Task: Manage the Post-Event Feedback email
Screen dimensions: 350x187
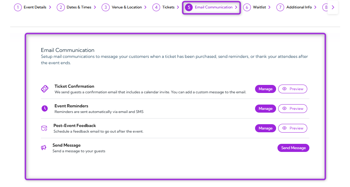Action: [266, 128]
